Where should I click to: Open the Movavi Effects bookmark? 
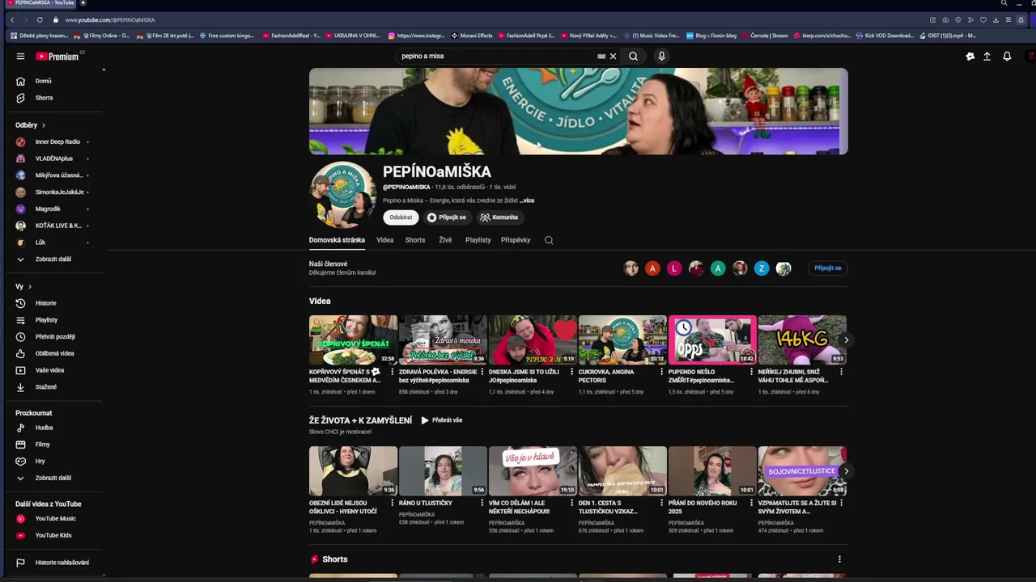(x=472, y=36)
